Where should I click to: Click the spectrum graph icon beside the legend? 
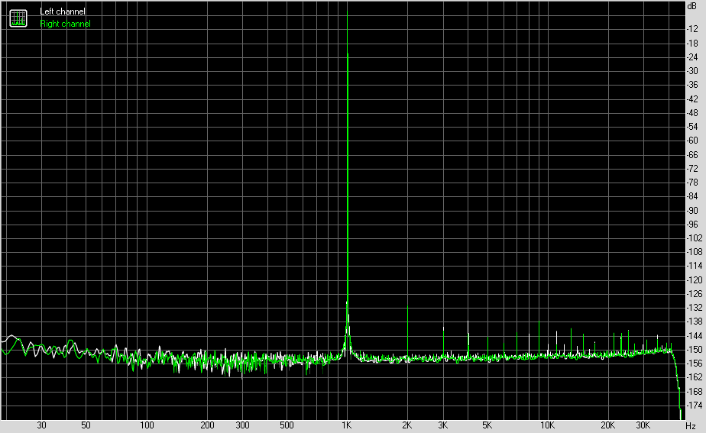pos(18,18)
